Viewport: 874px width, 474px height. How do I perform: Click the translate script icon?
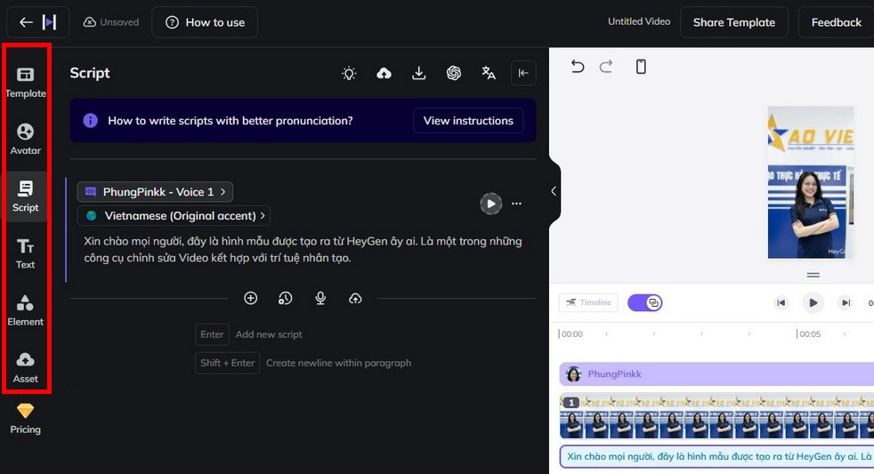[489, 73]
